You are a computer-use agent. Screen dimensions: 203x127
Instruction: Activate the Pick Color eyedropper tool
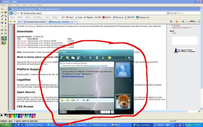click(2, 16)
